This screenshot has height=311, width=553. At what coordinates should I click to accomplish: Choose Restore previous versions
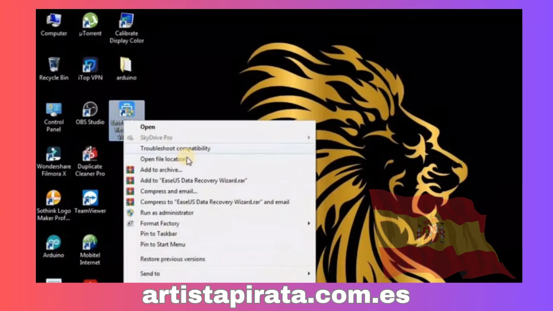point(172,259)
